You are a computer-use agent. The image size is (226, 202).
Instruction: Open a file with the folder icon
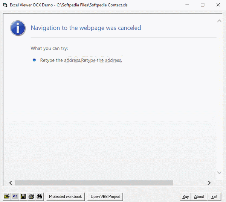7,196
